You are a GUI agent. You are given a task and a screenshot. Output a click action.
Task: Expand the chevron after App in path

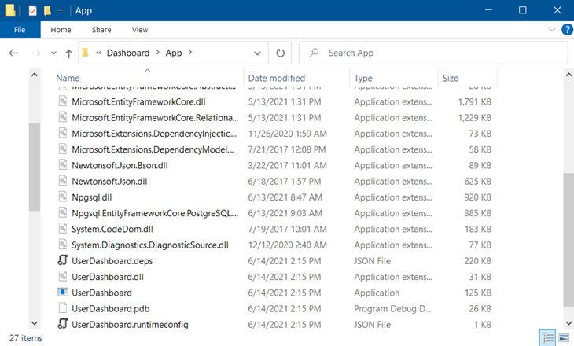pos(190,53)
